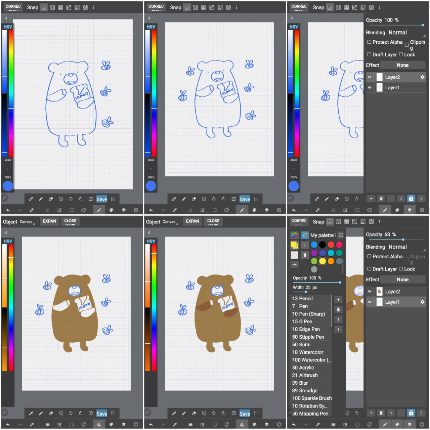Tap the small RGB button in the palette panel

tap(294, 264)
